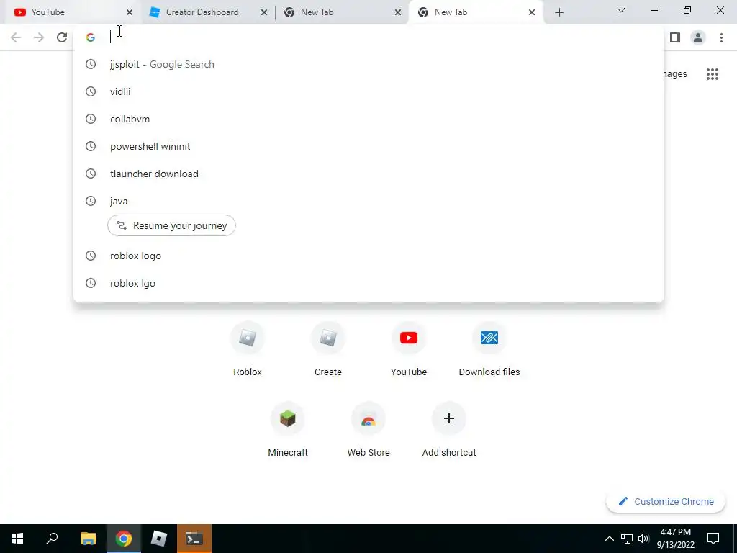This screenshot has height=553, width=737.
Task: Click the Resume your journey chip
Action: pos(171,225)
